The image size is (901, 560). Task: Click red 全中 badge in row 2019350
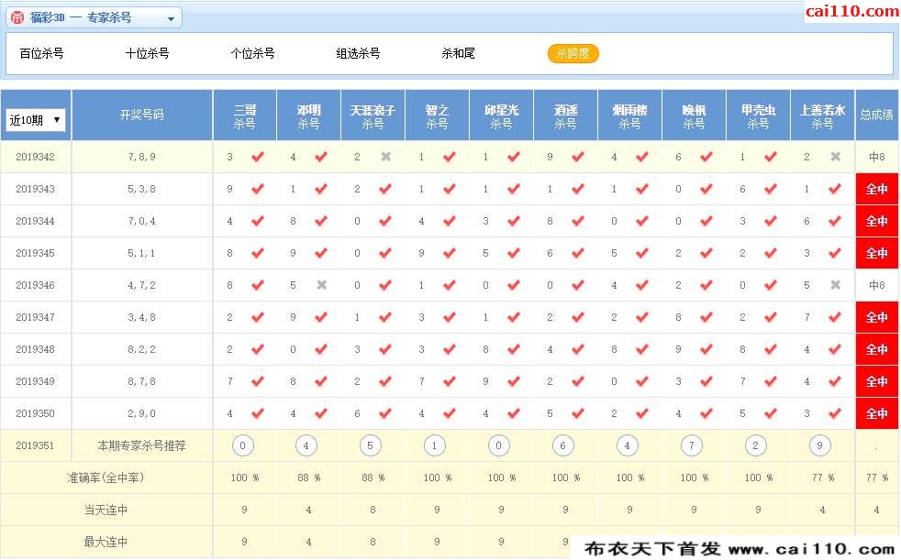(x=877, y=413)
